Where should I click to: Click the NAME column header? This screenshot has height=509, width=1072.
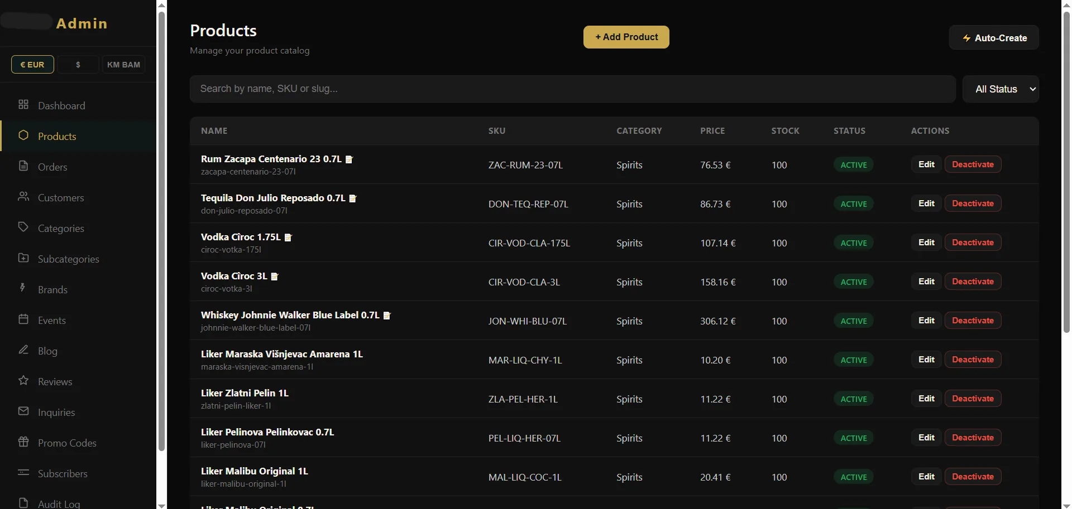(x=214, y=130)
